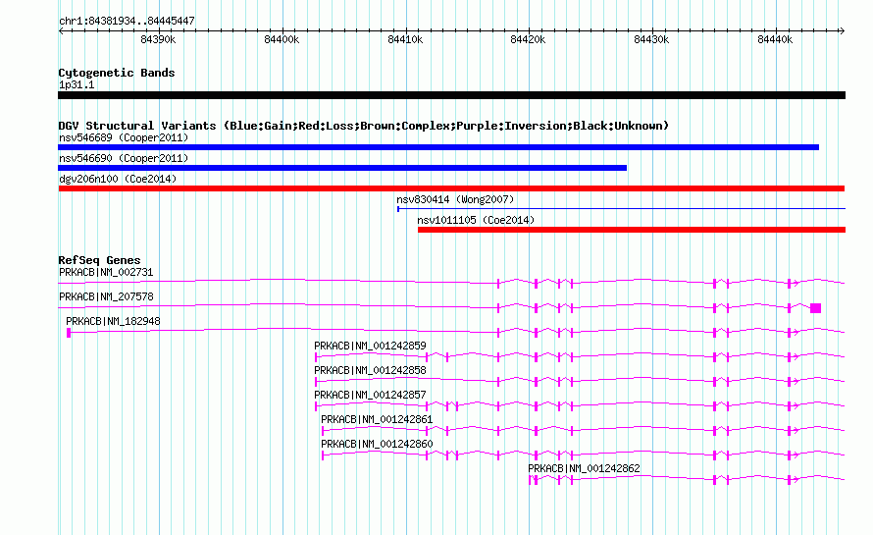Image resolution: width=873 pixels, height=535 pixels.
Task: Select the PRKACB|NM_001242862 transcript label
Action: pos(584,468)
